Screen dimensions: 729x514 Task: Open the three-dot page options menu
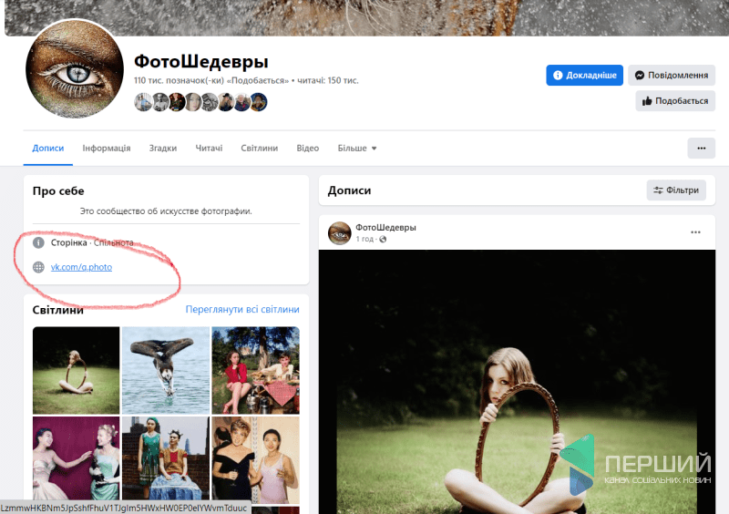[701, 148]
